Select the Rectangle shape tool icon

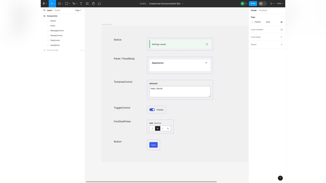tap(67, 4)
